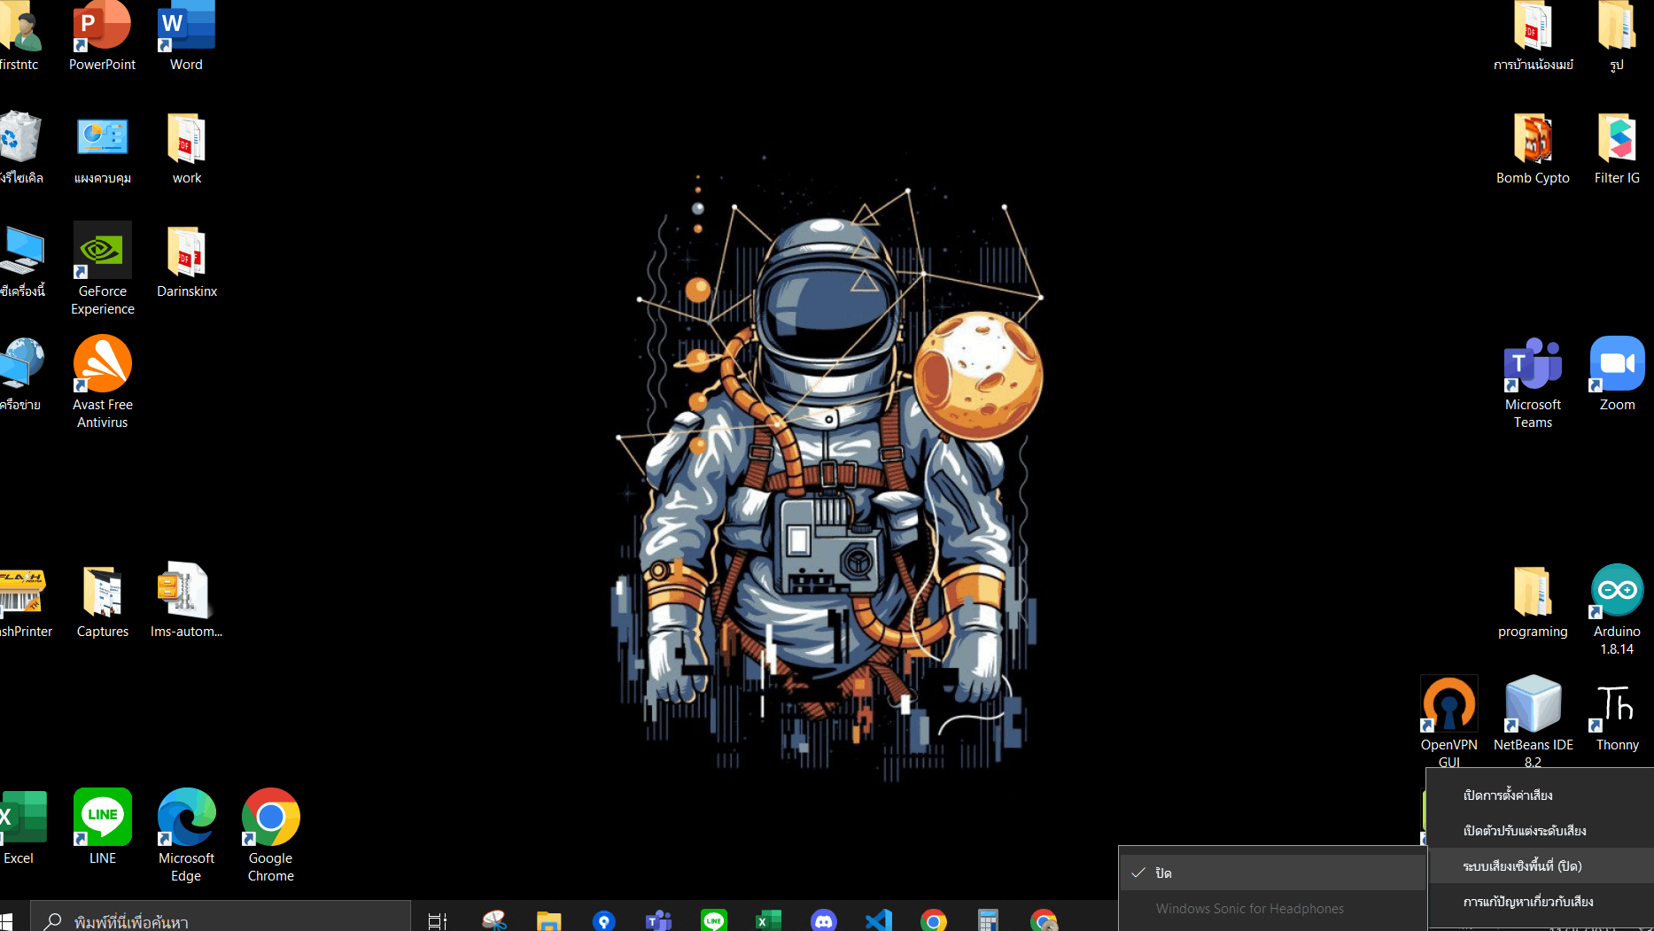This screenshot has width=1654, height=931.
Task: Select the Word desktop shortcut
Action: coord(186,37)
